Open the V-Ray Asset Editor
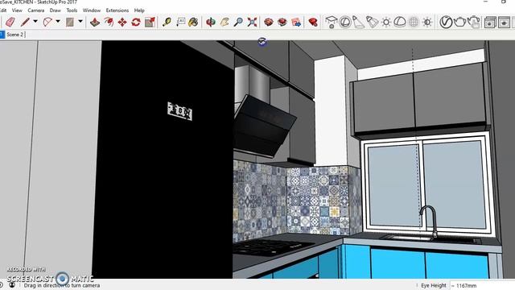515x290 pixels. click(x=446, y=22)
